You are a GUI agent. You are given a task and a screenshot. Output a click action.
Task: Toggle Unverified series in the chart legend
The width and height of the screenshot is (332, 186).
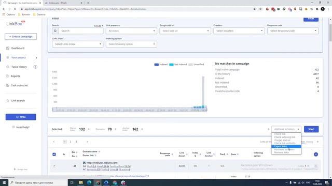coord(196,65)
